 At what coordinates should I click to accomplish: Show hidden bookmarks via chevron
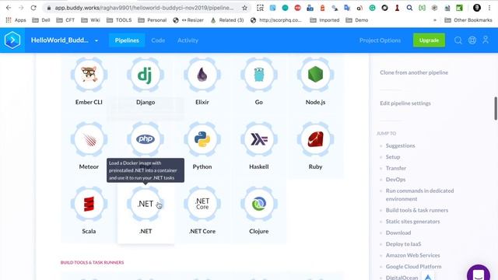point(435,20)
